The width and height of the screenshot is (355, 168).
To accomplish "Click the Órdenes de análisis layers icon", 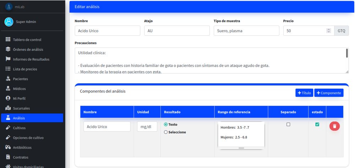I will point(8,49).
